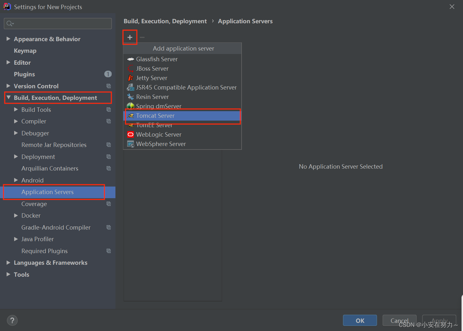Click the Jetty Server icon
463x331 pixels.
[x=131, y=78]
